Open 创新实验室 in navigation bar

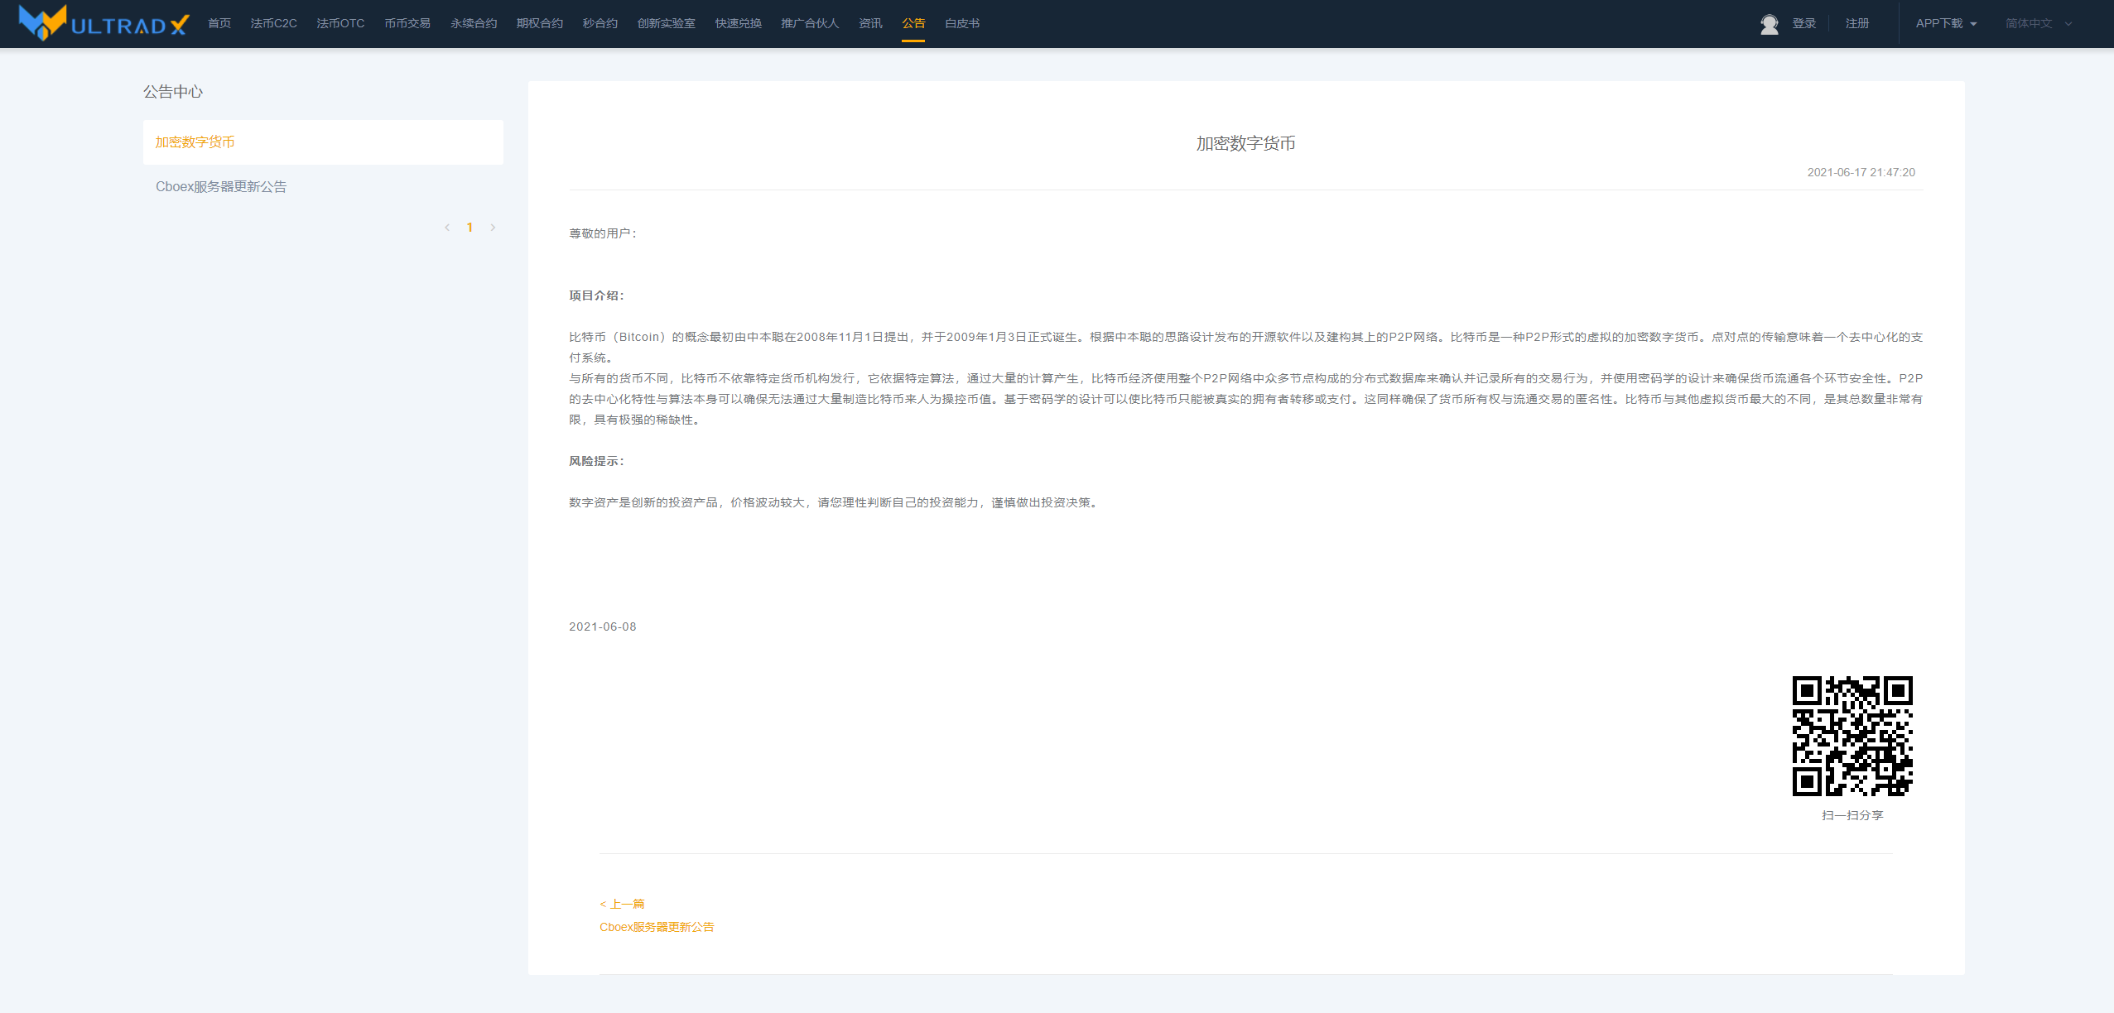click(x=666, y=24)
